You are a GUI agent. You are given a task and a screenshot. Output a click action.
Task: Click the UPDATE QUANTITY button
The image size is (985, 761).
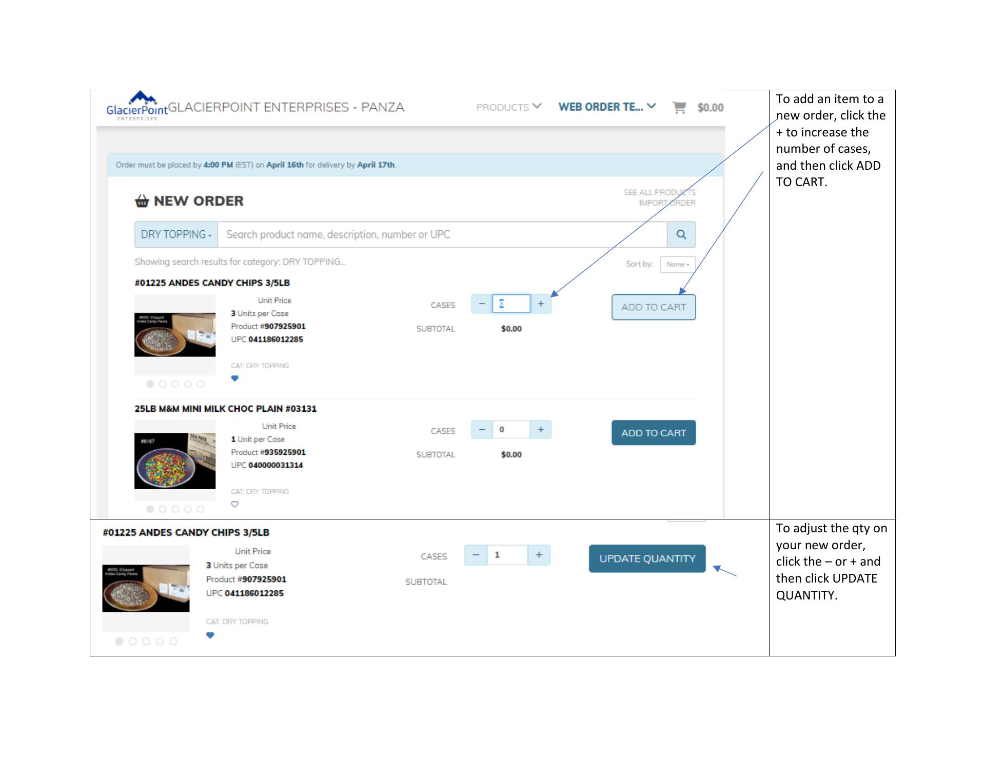click(647, 558)
